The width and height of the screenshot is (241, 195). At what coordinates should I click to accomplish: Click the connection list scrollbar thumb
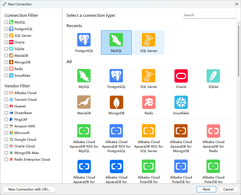tap(239, 51)
